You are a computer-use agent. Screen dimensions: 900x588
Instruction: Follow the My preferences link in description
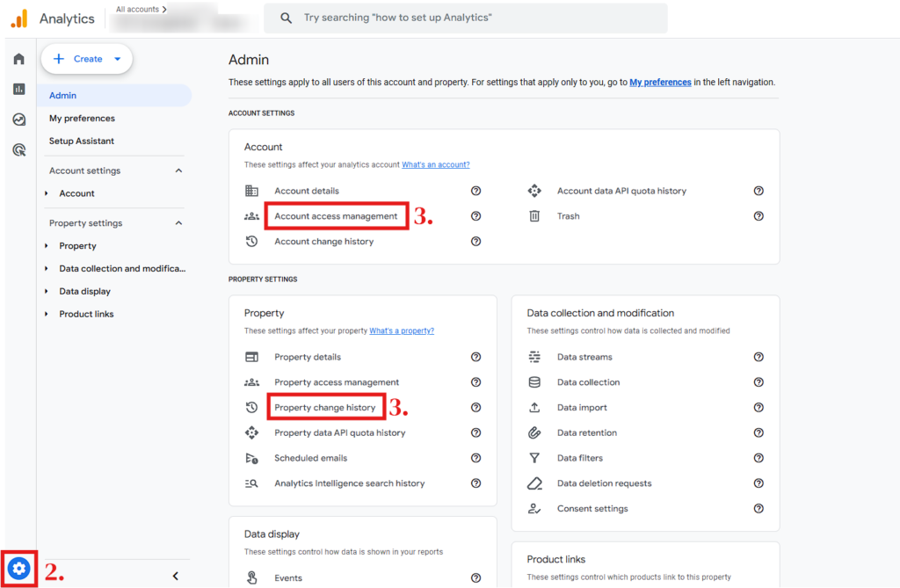click(x=660, y=82)
